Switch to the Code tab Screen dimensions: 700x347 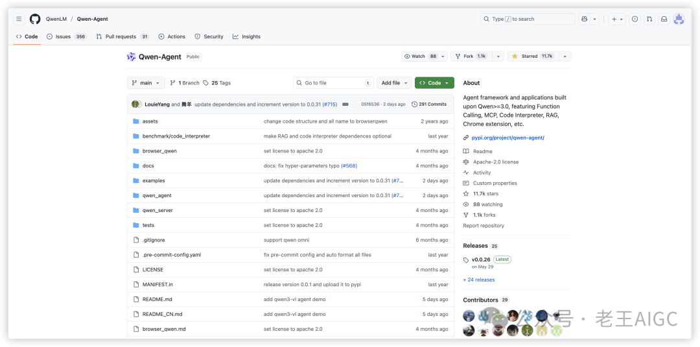coord(27,36)
